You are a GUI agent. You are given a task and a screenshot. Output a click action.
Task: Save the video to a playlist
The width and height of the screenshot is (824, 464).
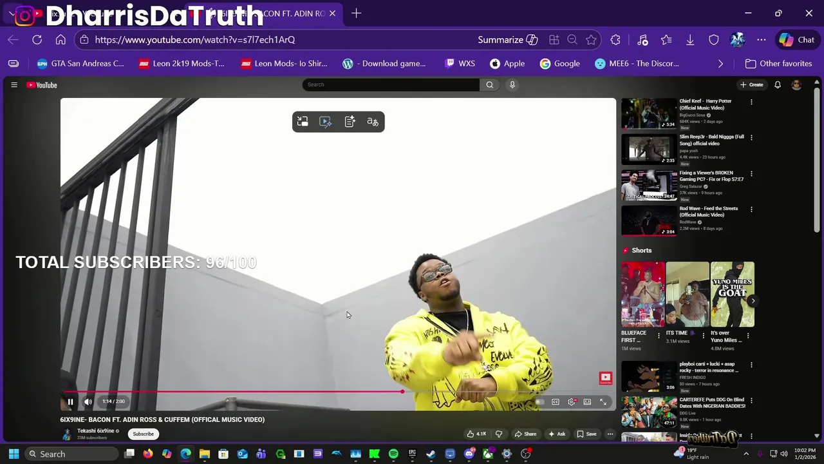[586, 434]
